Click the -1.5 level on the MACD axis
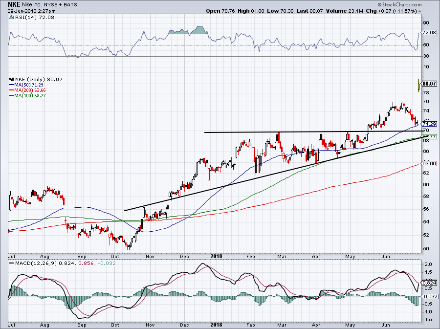Screen dimensions: 440x329 (427, 320)
